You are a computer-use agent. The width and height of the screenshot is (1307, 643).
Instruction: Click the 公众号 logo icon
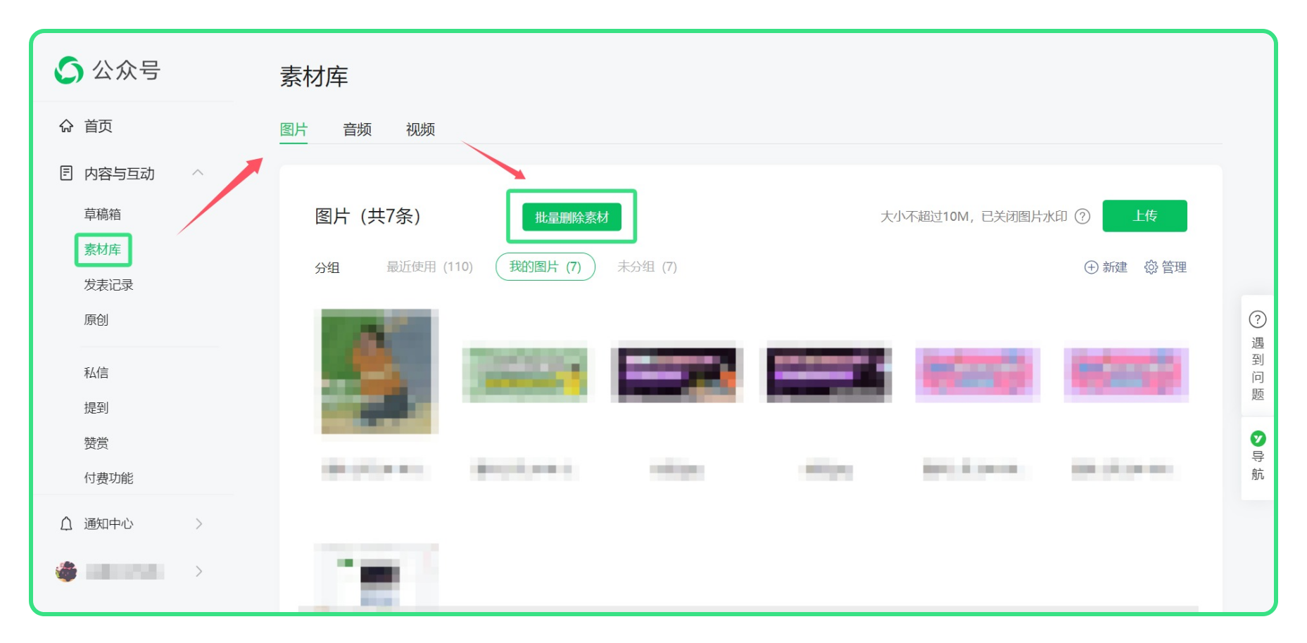point(69,70)
